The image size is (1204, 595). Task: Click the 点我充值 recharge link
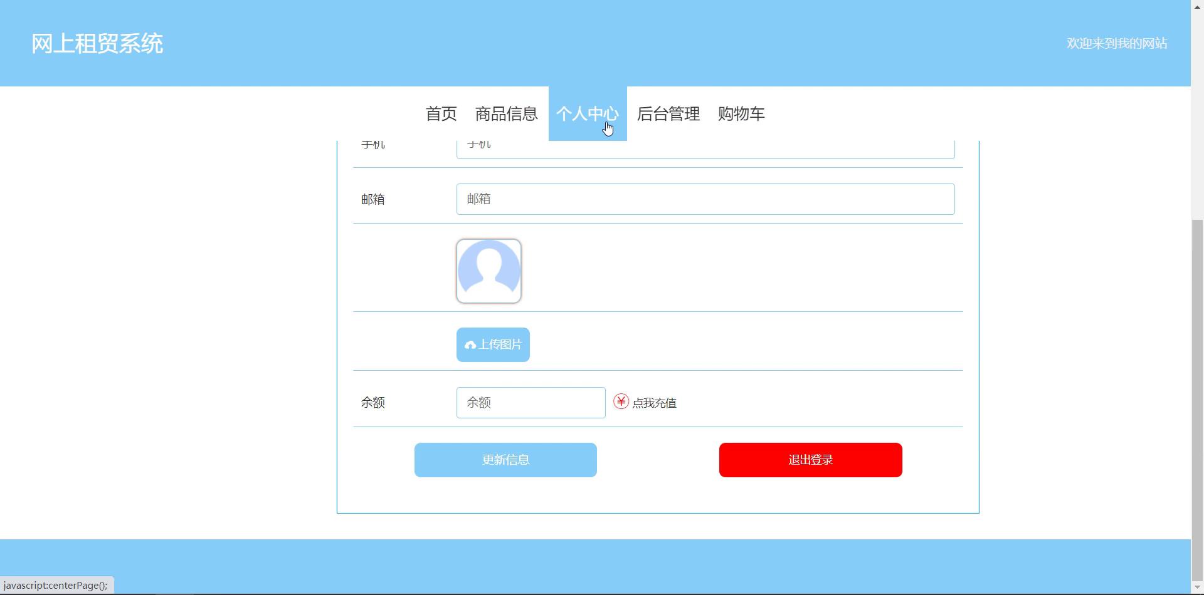click(654, 403)
